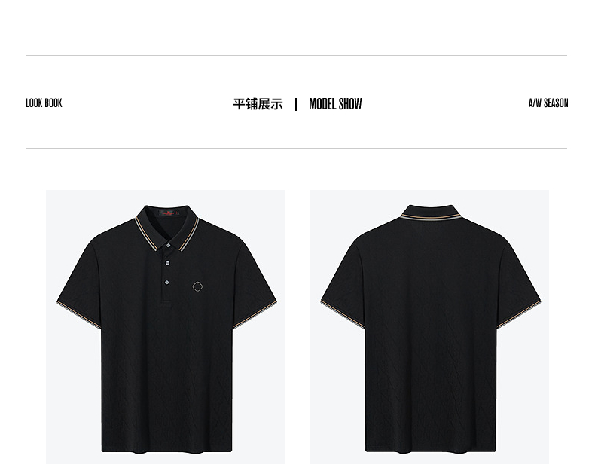
Task: Click the vertical divider between headings
Action: 296,104
